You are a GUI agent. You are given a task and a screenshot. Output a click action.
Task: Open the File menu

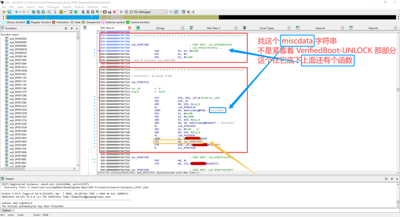[4, 7]
